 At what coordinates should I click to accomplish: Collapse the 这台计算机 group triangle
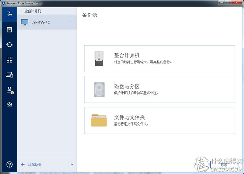coord(21,11)
